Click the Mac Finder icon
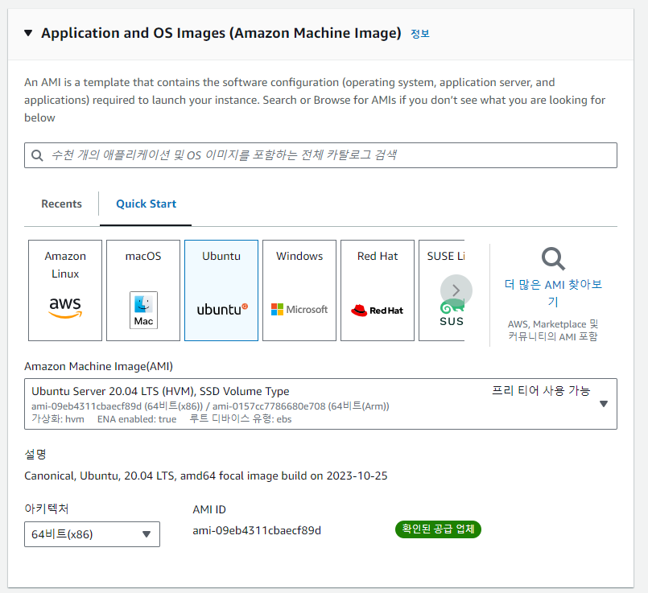Screen dimensions: 648x593 tap(143, 310)
